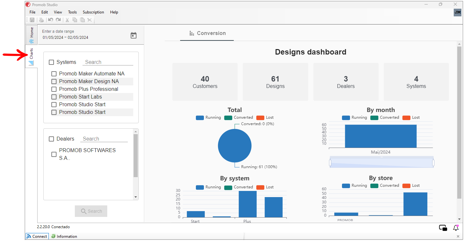Image resolution: width=464 pixels, height=241 pixels.
Task: Check Promob Plus Professional
Action: (54, 89)
